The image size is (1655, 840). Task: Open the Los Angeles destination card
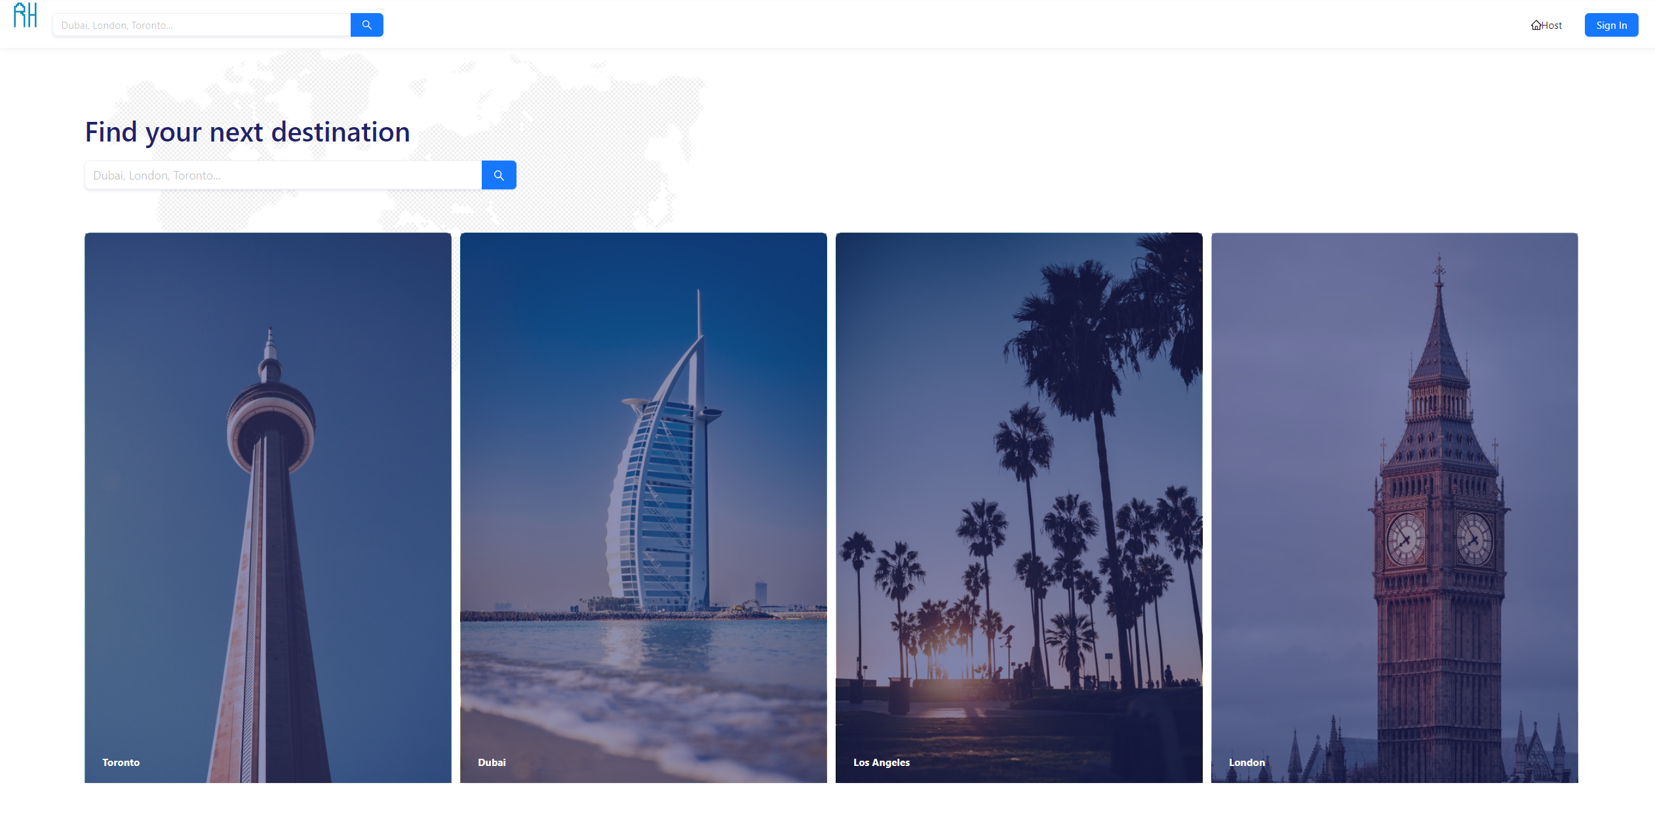pos(1019,508)
